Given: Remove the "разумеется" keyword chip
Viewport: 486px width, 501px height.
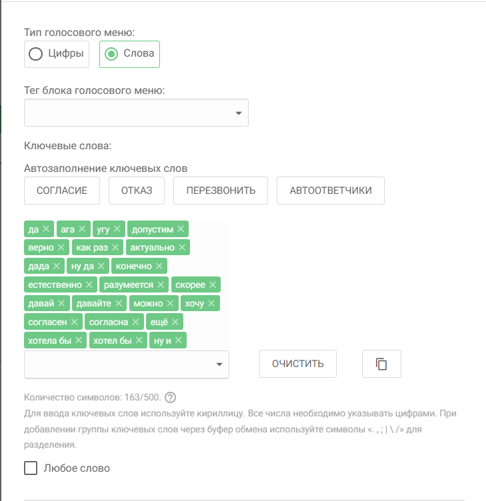Looking at the screenshot, I should [160, 285].
